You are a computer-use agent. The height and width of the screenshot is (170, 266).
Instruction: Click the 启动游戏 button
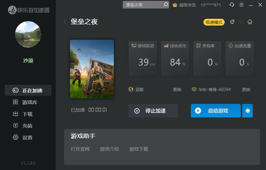tap(216, 111)
